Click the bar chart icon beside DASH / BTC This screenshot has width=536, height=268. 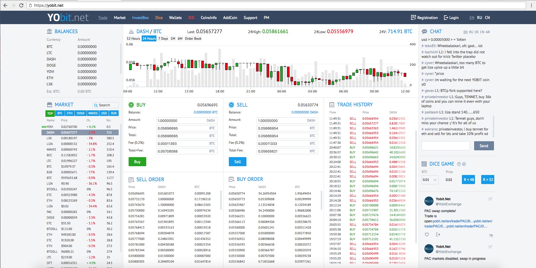[131, 31]
